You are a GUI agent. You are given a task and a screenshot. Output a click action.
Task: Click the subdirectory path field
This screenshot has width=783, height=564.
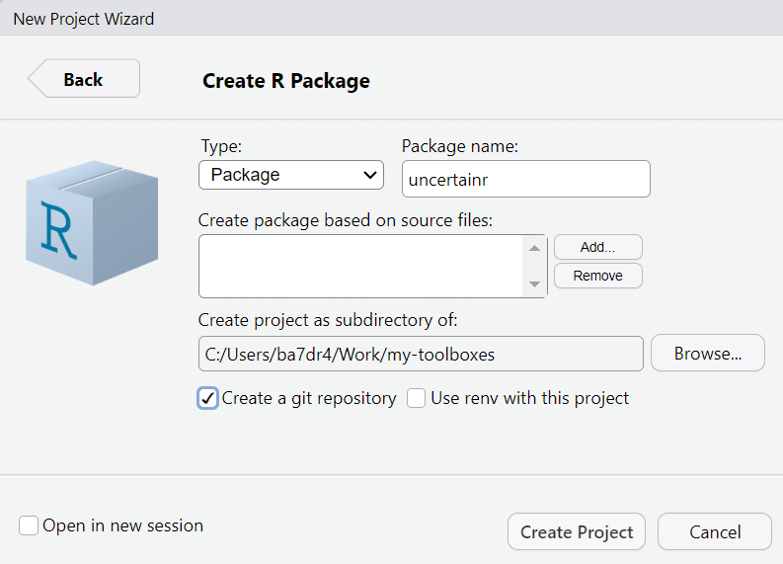coord(421,354)
